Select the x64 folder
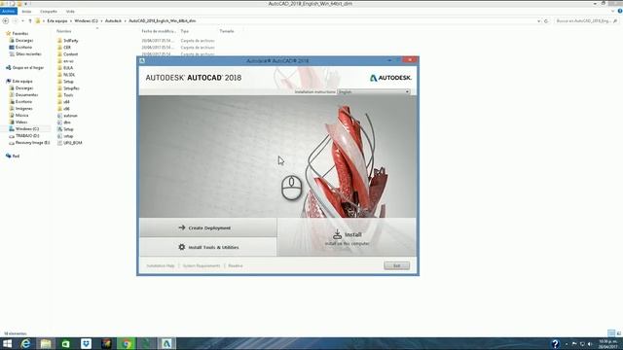Screen dimensions: 623x350 [66, 102]
